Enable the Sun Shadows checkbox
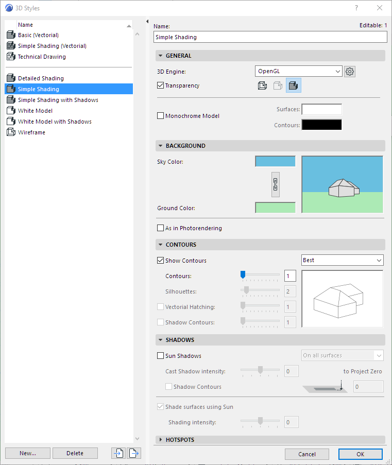The width and height of the screenshot is (392, 465). [160, 355]
